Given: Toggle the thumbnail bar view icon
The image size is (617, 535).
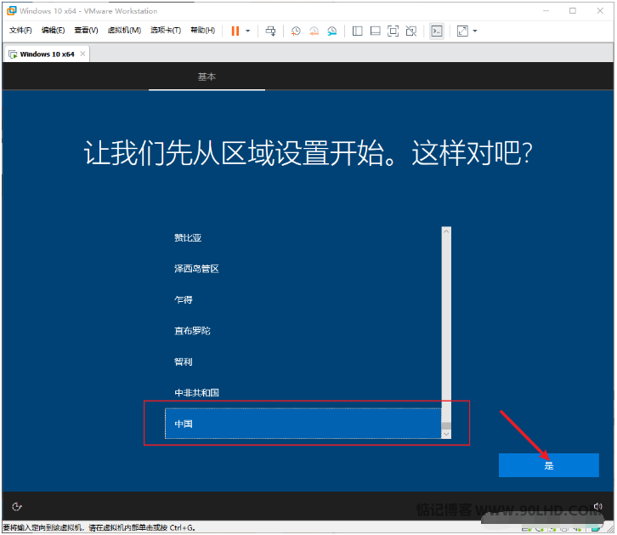Looking at the screenshot, I should (376, 31).
